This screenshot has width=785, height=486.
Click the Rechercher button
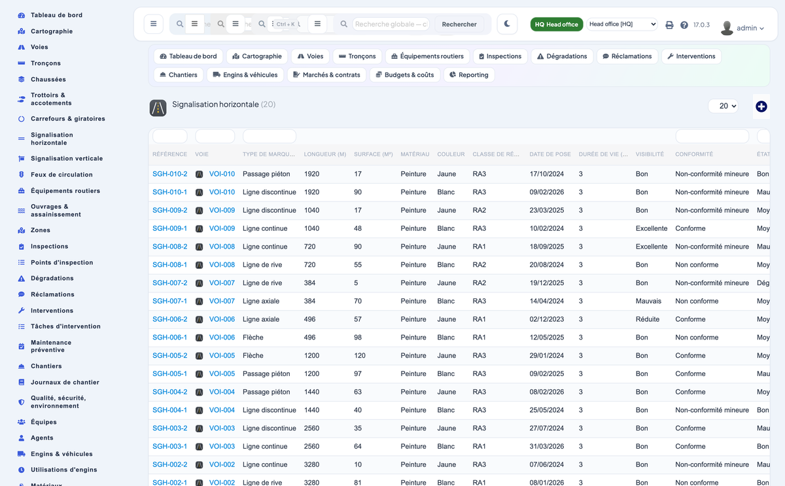pyautogui.click(x=459, y=24)
